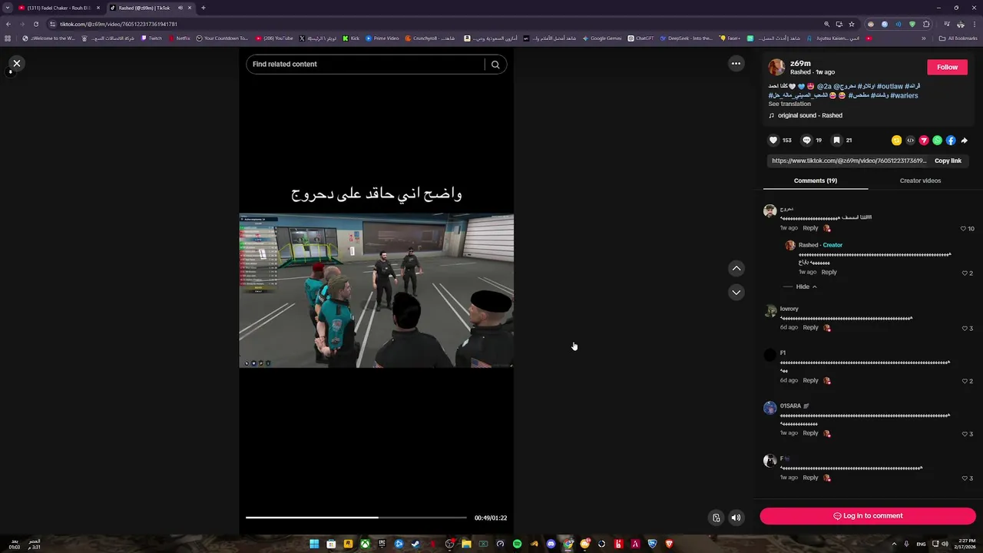Viewport: 983px width, 553px height.
Task: Click the search magnifier in Find related content
Action: (x=495, y=65)
